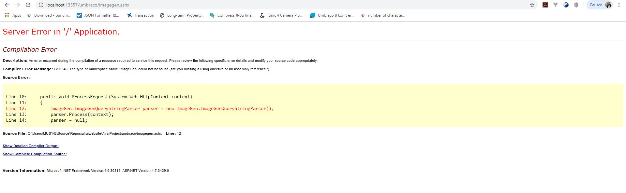Viewport: 626px width, 193px height.
Task: Open the Adobe Acrobat extension
Action: (x=545, y=5)
